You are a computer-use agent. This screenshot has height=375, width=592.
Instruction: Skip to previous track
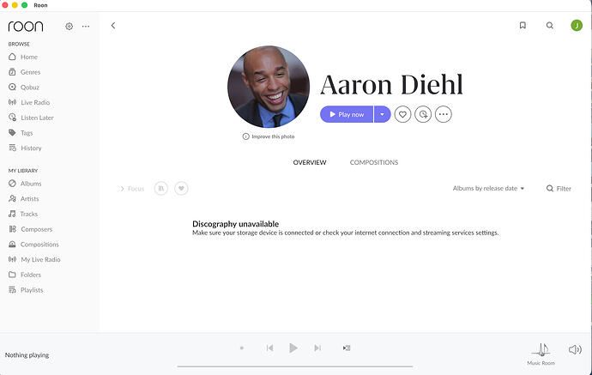[x=269, y=348]
